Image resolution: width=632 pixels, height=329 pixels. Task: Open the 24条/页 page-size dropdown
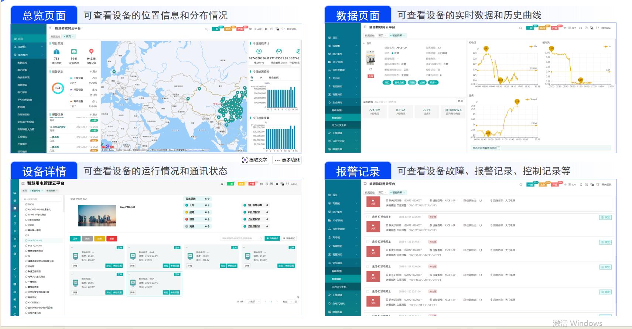click(254, 301)
